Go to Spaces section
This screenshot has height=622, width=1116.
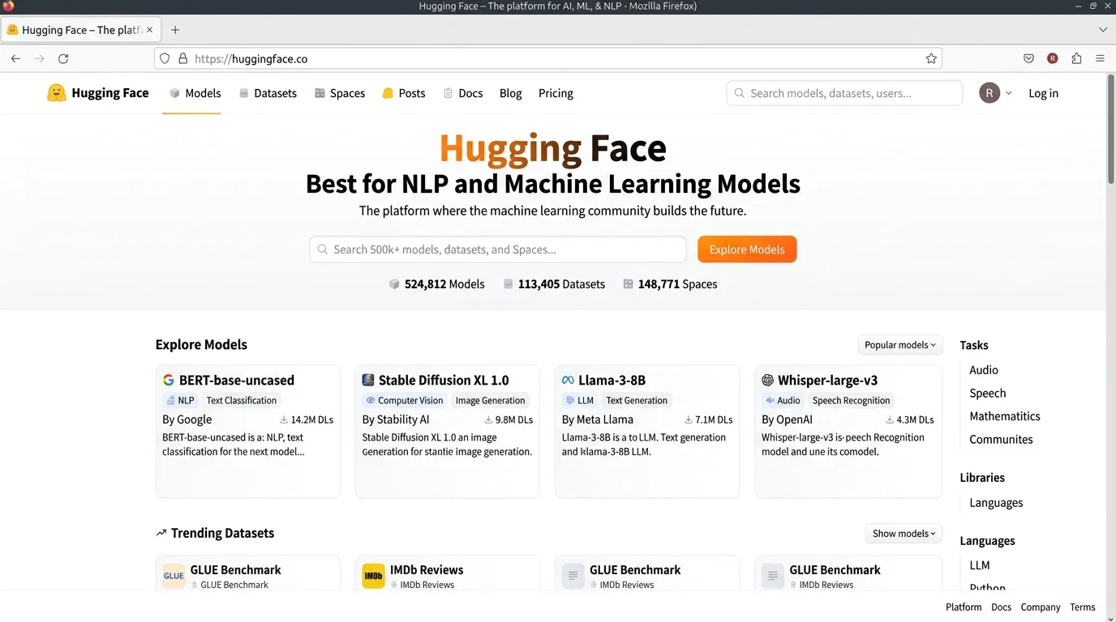340,93
